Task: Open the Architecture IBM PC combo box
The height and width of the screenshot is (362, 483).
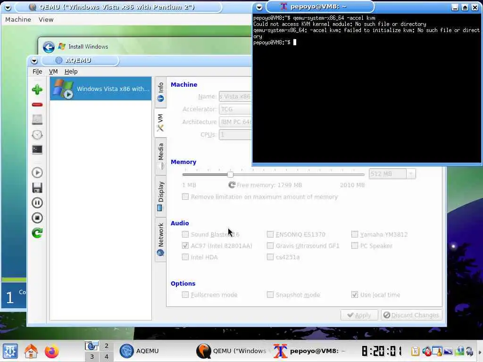Action: click(235, 122)
